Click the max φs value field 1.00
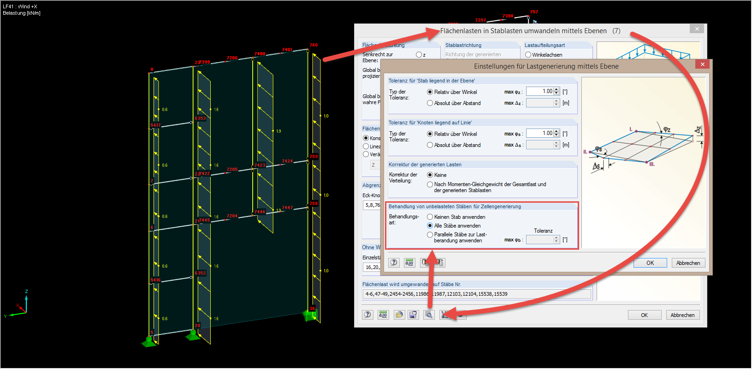This screenshot has width=752, height=369. coord(540,133)
